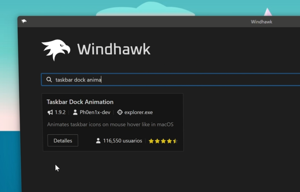The width and height of the screenshot is (300, 192).
Task: Click the star rating of the mod
Action: tap(163, 141)
